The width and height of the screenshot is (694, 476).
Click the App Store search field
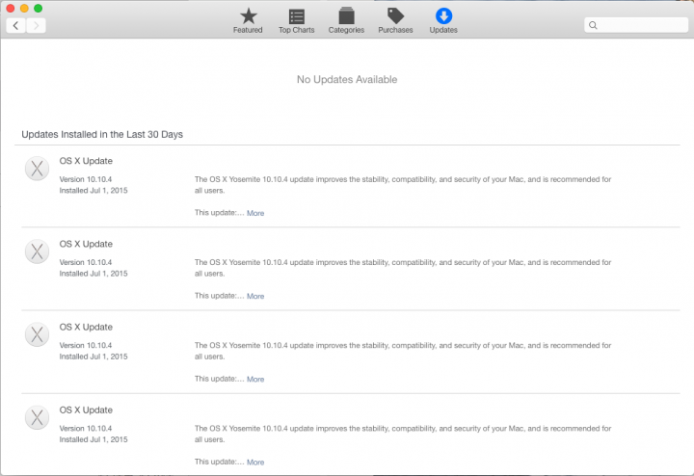pos(636,25)
